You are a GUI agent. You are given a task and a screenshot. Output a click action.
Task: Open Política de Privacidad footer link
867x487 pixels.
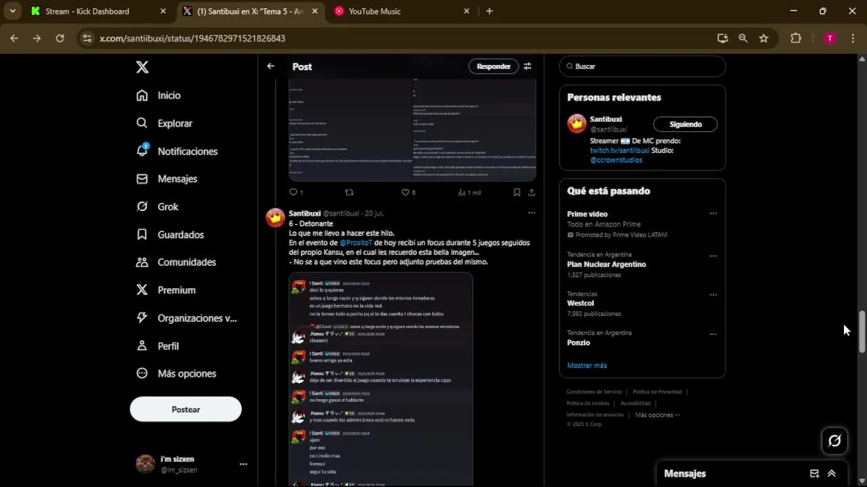click(657, 392)
